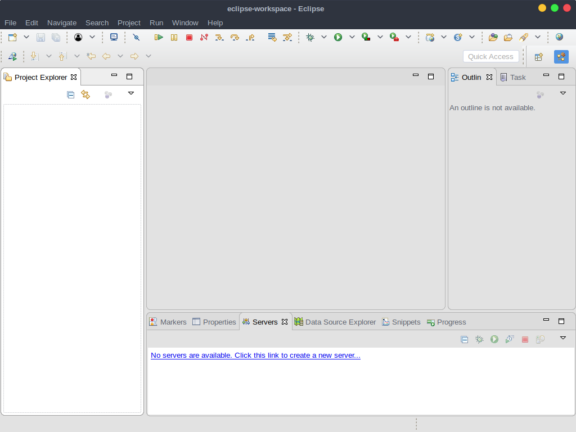This screenshot has height=432, width=576.
Task: Click the Open Task folder icon
Action: click(508, 37)
